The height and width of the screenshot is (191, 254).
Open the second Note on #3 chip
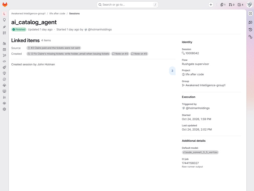coord(139,54)
